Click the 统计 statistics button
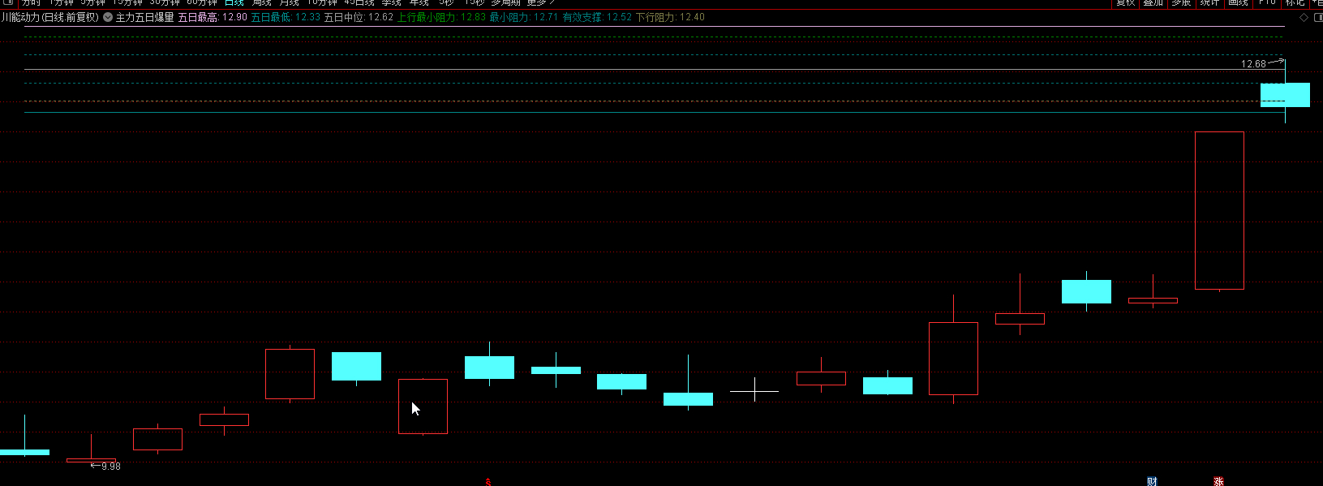Screen dimensions: 1323x486 point(1209,2)
